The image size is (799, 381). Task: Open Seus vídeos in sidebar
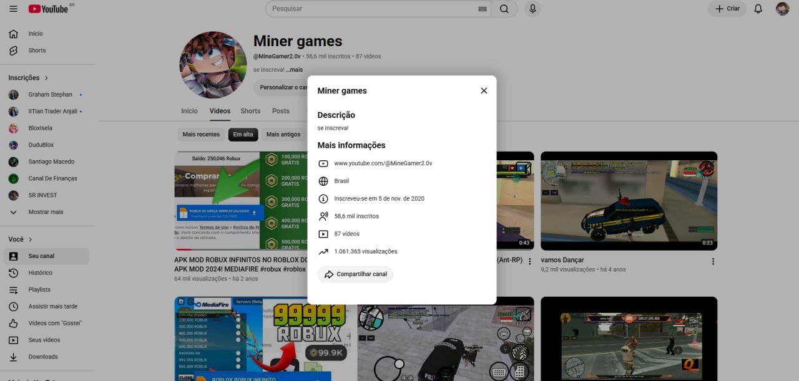[47, 340]
